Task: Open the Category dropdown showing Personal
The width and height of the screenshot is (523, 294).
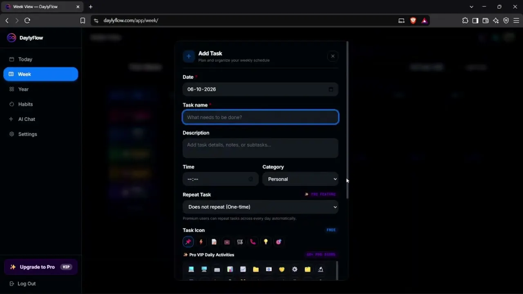Action: tap(300, 179)
